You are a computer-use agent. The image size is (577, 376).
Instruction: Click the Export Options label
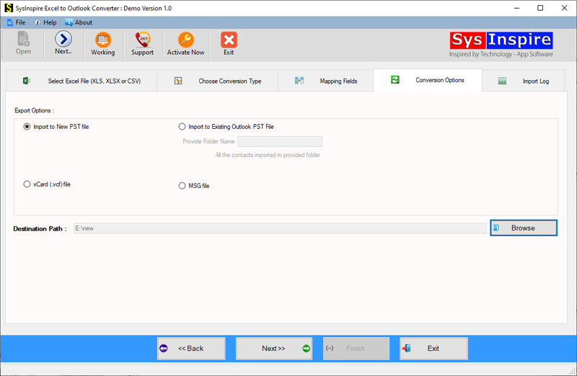(x=34, y=110)
